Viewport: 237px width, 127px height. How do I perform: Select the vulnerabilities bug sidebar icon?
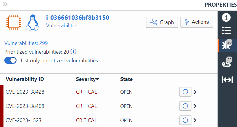(x=227, y=45)
